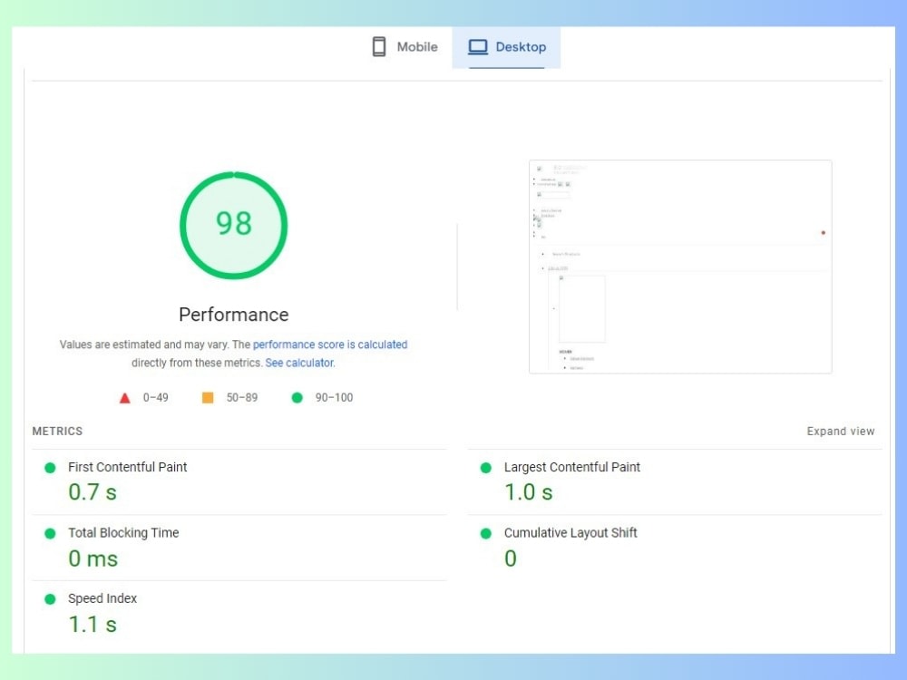Click the First Contentful Paint green dot
This screenshot has width=907, height=680.
50,468
